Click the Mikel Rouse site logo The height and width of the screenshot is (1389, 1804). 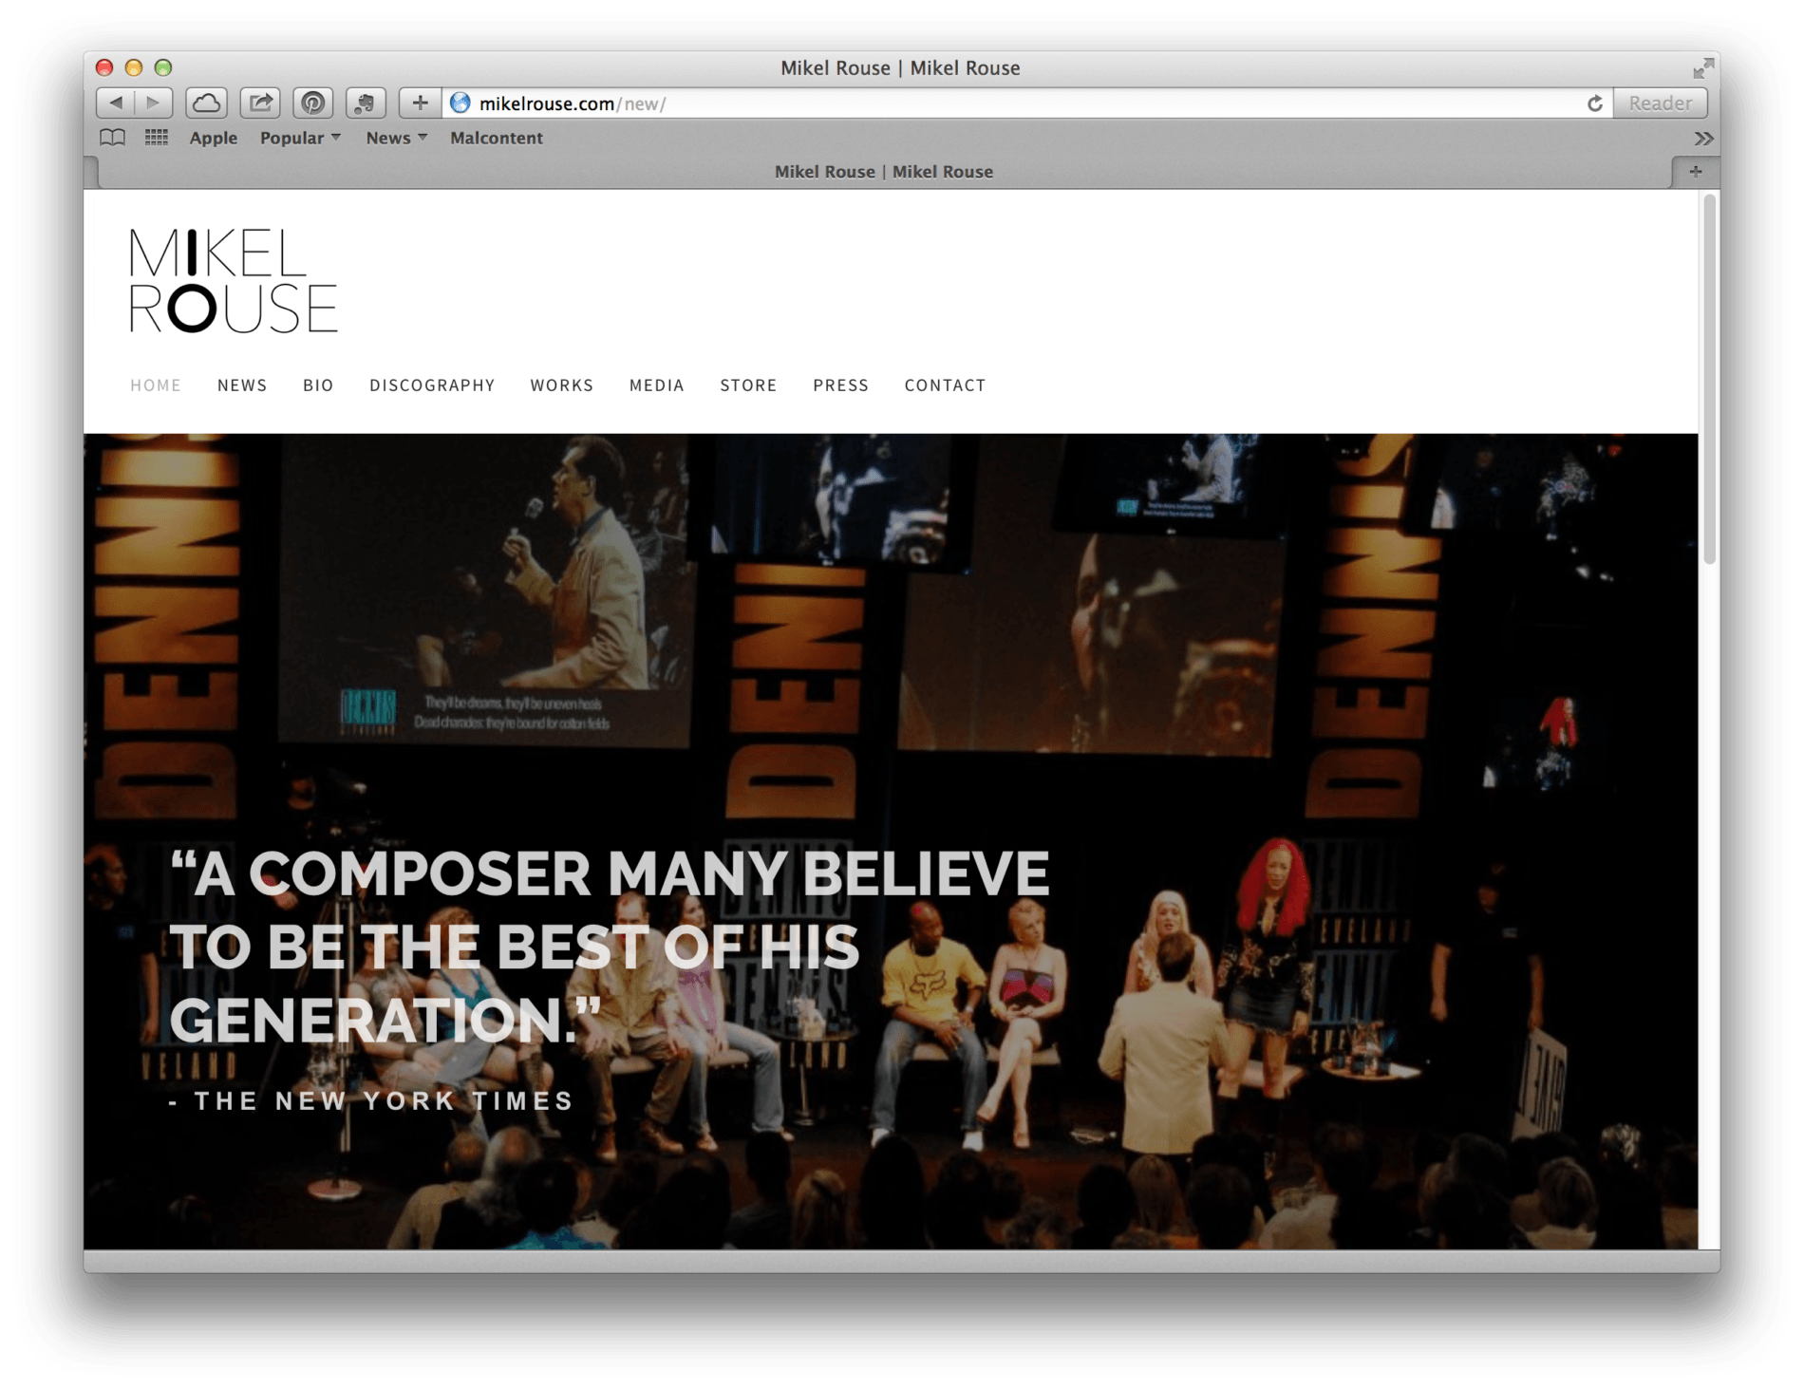[233, 281]
